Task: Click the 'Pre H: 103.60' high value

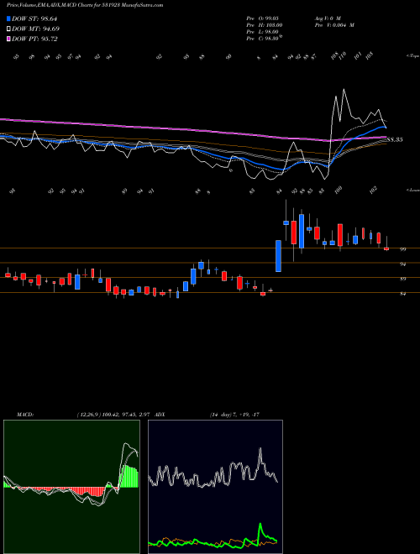Action: click(264, 25)
